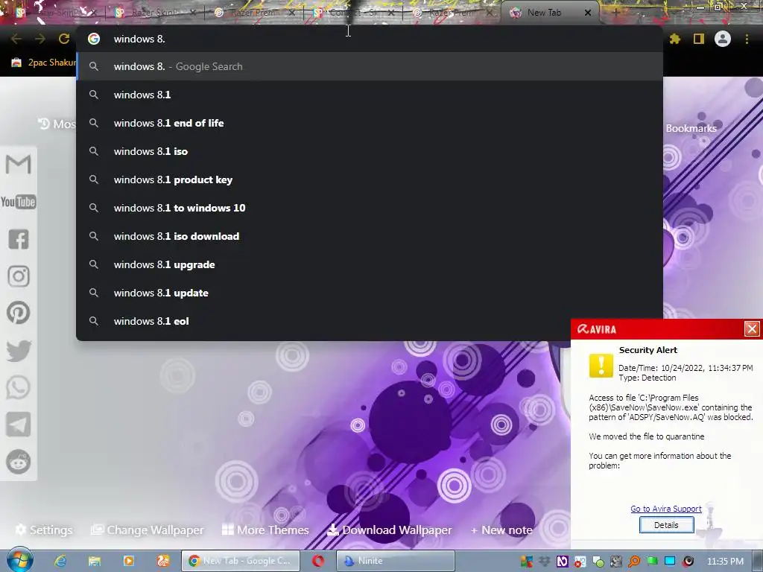Screen dimensions: 763x572
Task: Click the Windows Start orb
Action: click(x=19, y=560)
